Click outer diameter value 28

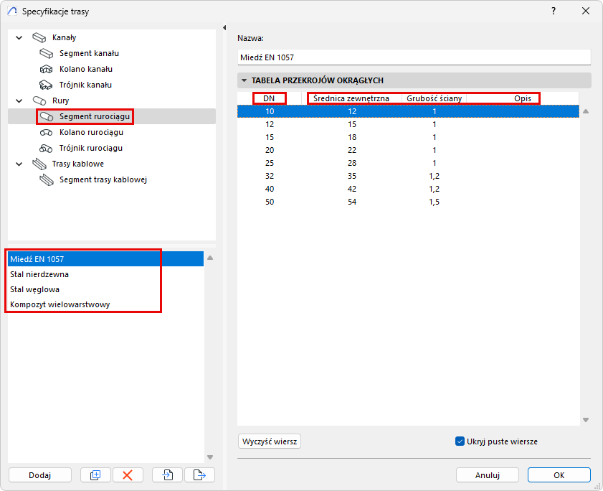(352, 163)
